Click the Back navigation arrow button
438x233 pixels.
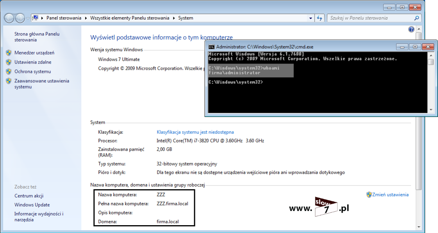[x=9, y=18]
